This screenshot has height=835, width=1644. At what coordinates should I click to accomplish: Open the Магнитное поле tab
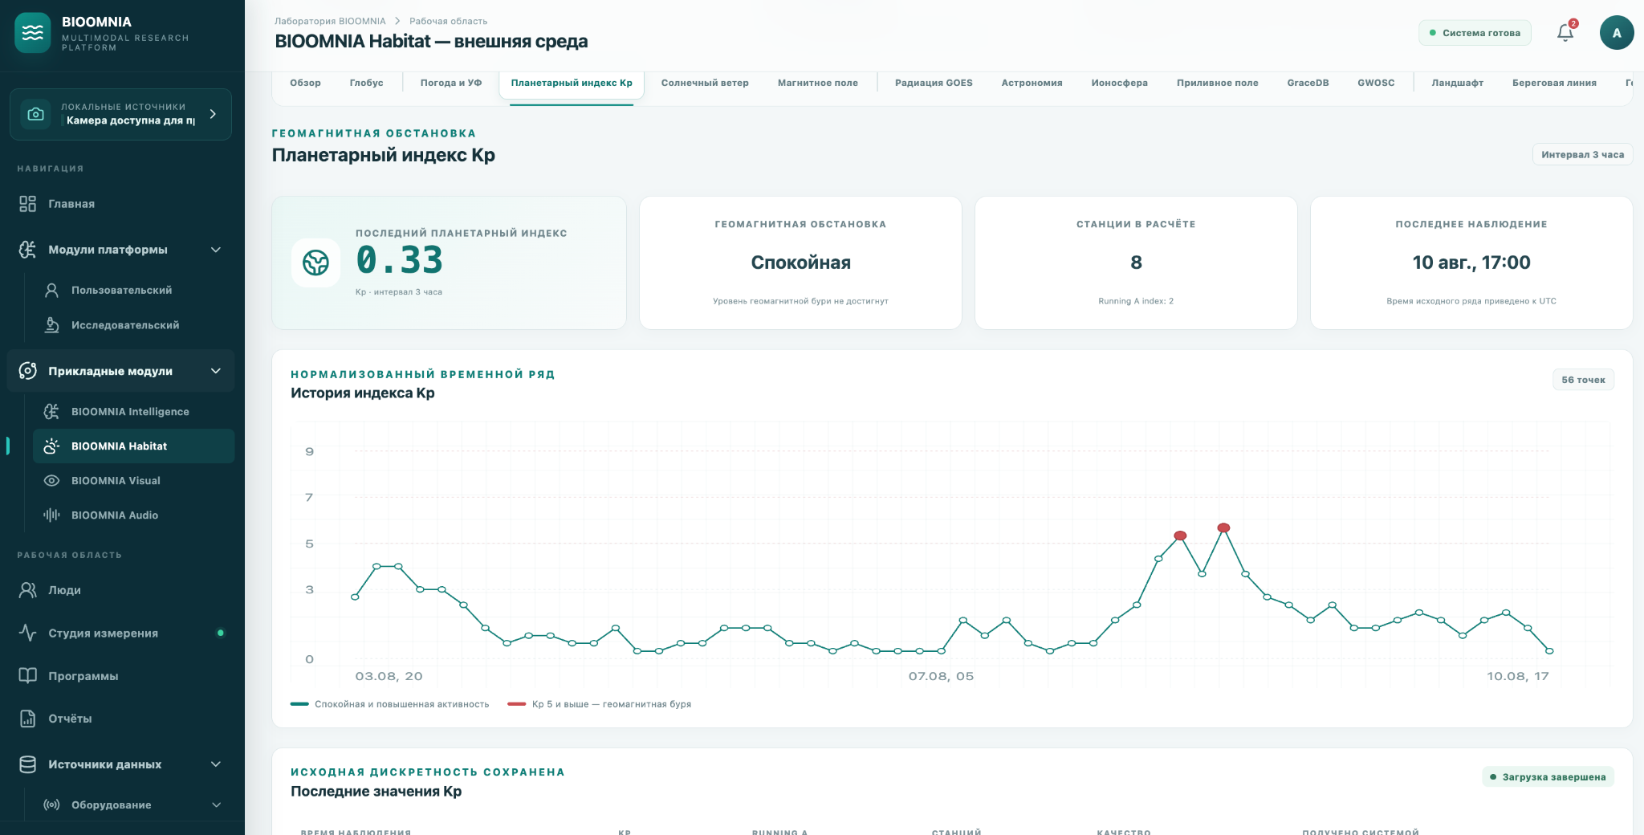click(818, 83)
